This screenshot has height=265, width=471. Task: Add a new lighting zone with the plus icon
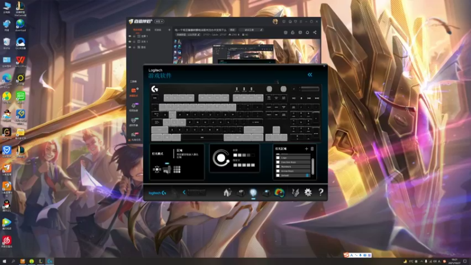coord(306,149)
